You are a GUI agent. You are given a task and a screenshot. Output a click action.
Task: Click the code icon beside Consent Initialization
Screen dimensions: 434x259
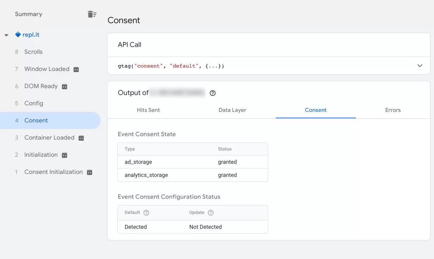90,172
